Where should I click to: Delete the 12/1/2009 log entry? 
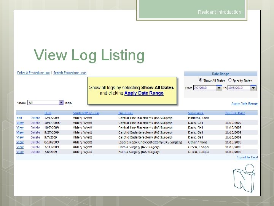coord(35,118)
